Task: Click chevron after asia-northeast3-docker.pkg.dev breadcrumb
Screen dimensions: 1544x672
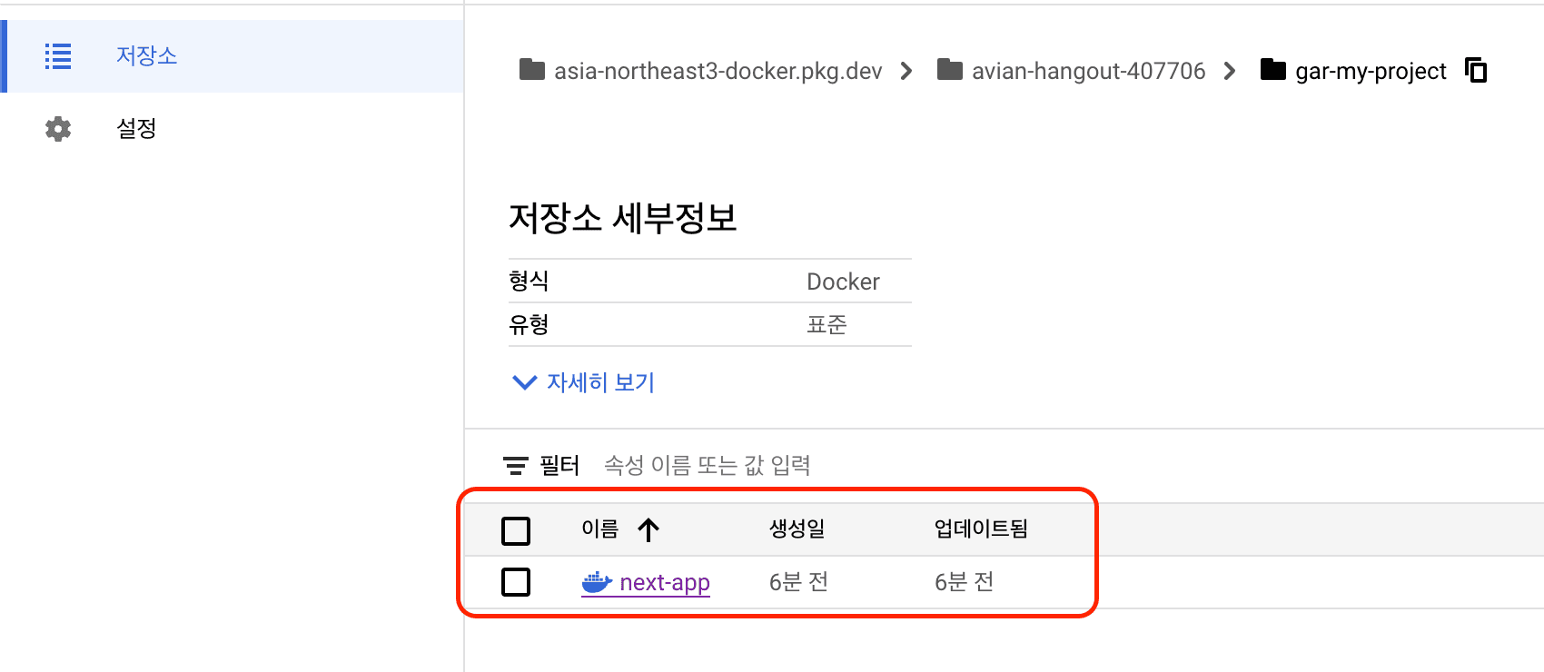Action: click(x=906, y=71)
